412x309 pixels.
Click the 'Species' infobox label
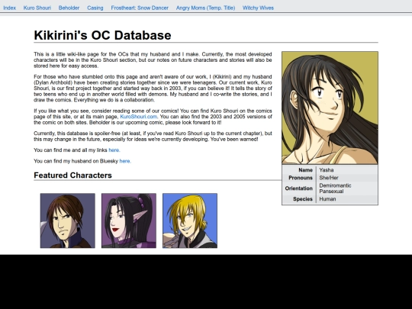pyautogui.click(x=303, y=199)
